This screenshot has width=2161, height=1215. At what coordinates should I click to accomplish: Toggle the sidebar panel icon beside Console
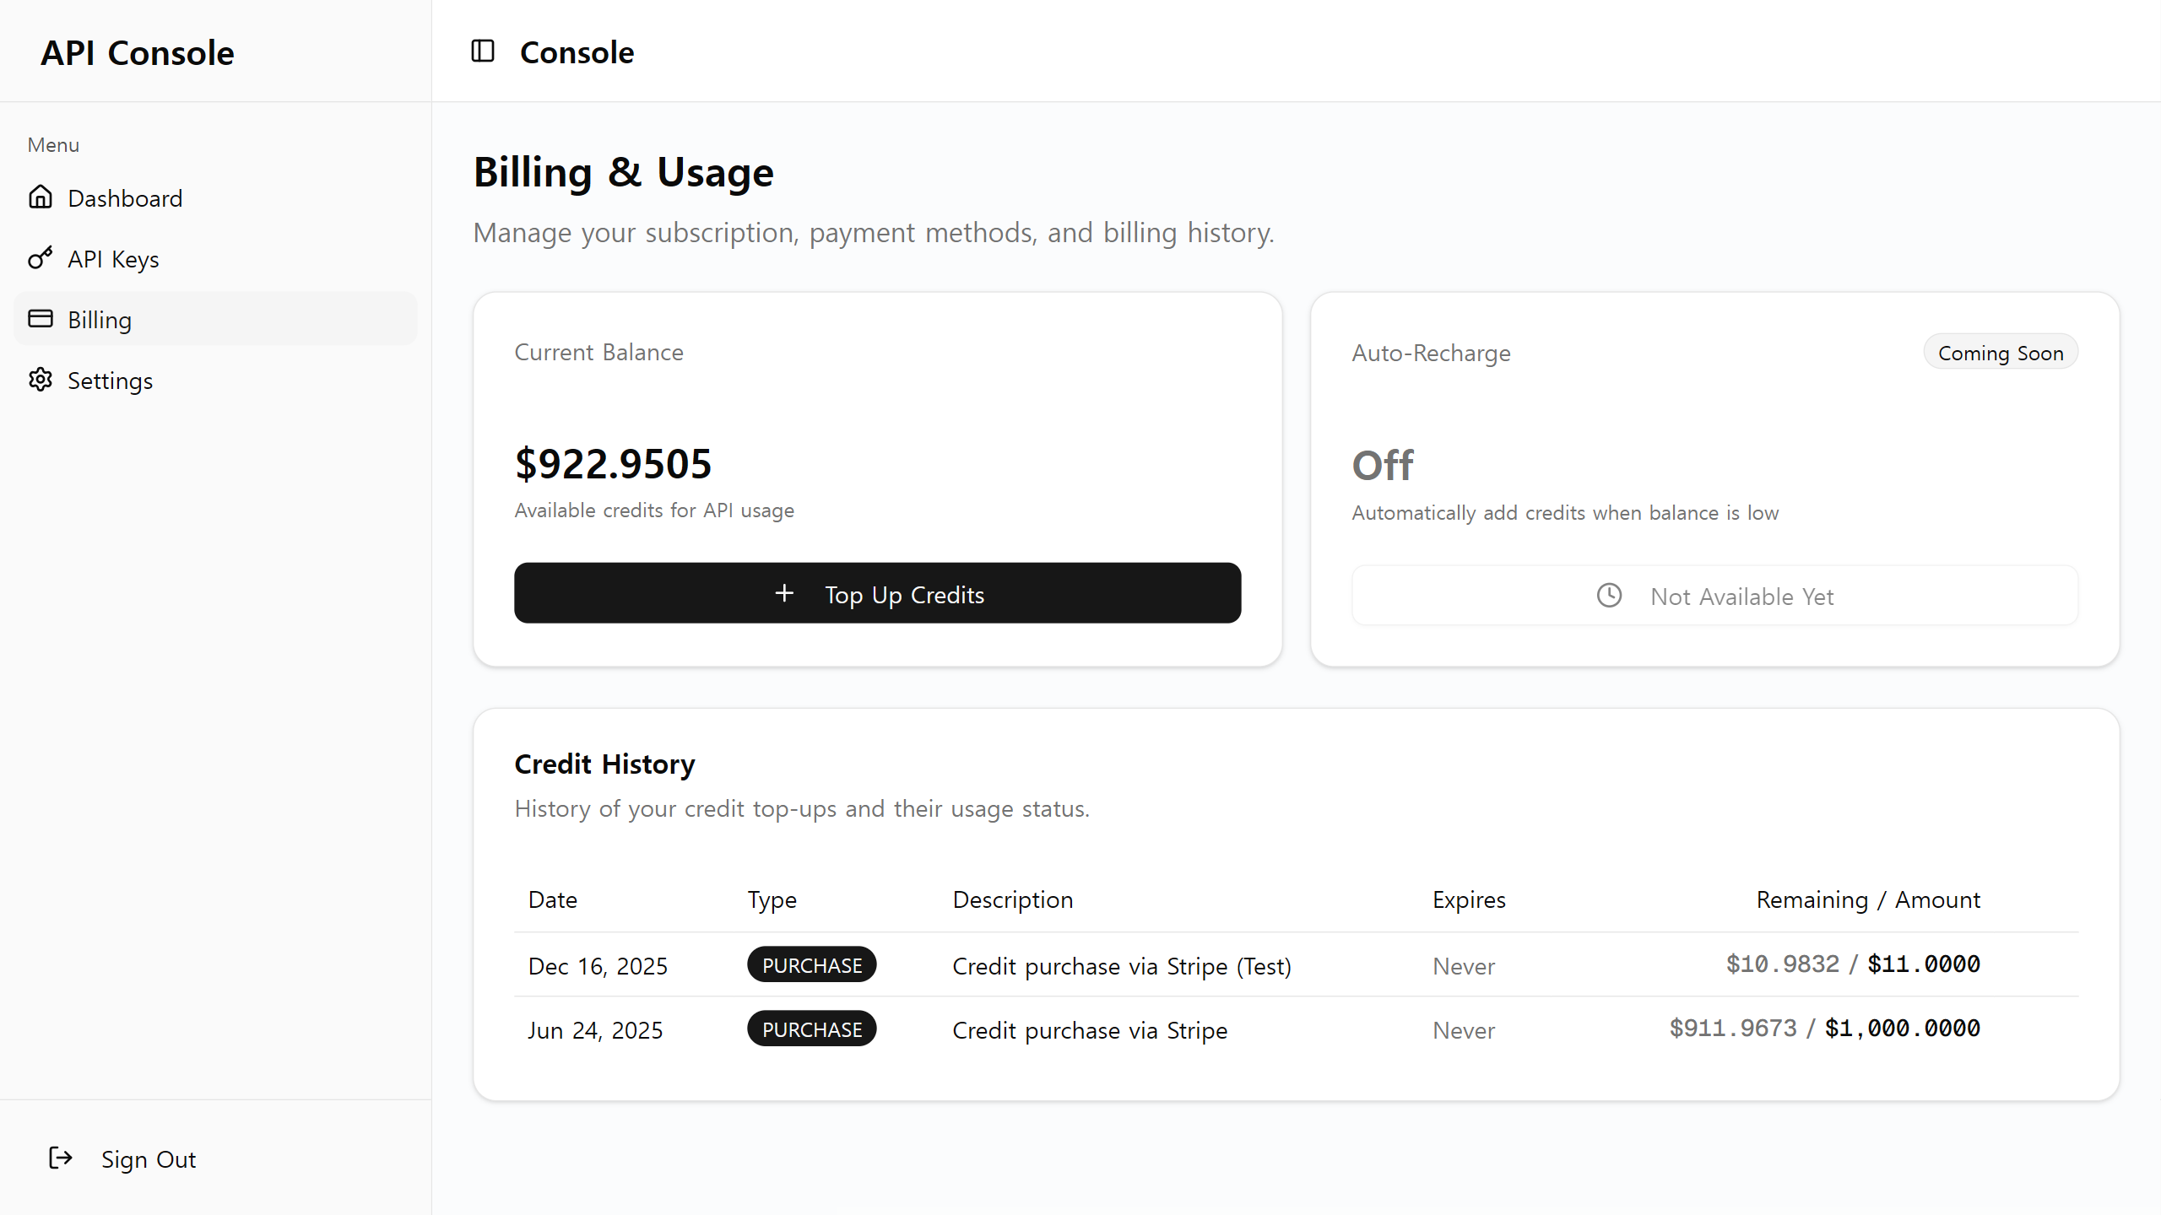pos(482,51)
